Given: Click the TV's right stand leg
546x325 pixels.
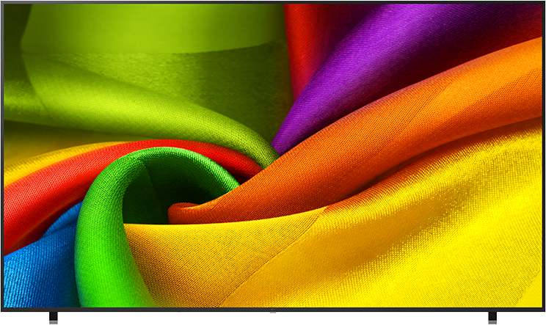Looking at the screenshot, I should pos(492,318).
